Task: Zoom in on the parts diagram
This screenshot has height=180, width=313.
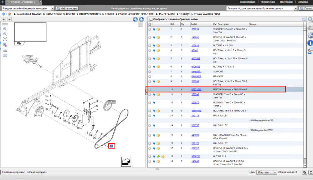Action: 5,29
